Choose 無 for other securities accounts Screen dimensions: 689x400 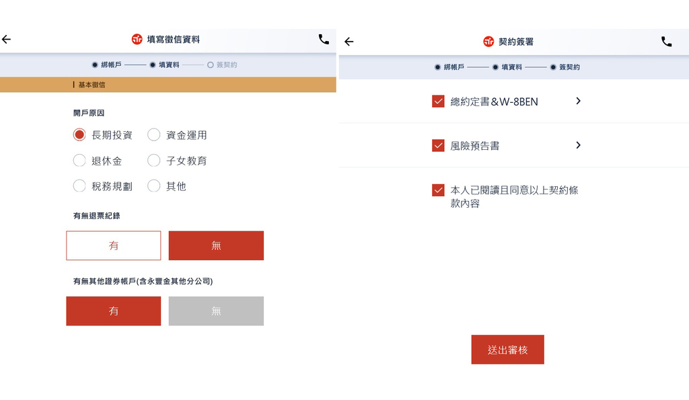coord(216,311)
